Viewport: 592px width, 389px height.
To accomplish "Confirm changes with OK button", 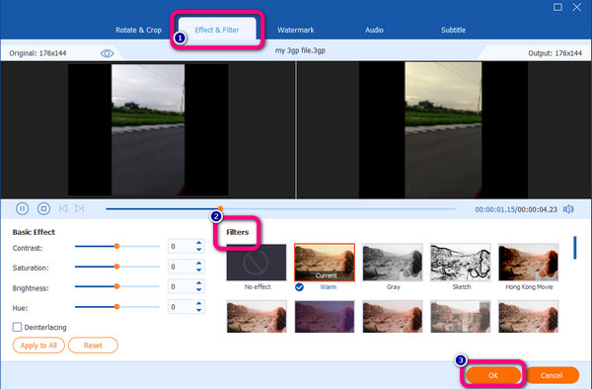I will point(493,375).
